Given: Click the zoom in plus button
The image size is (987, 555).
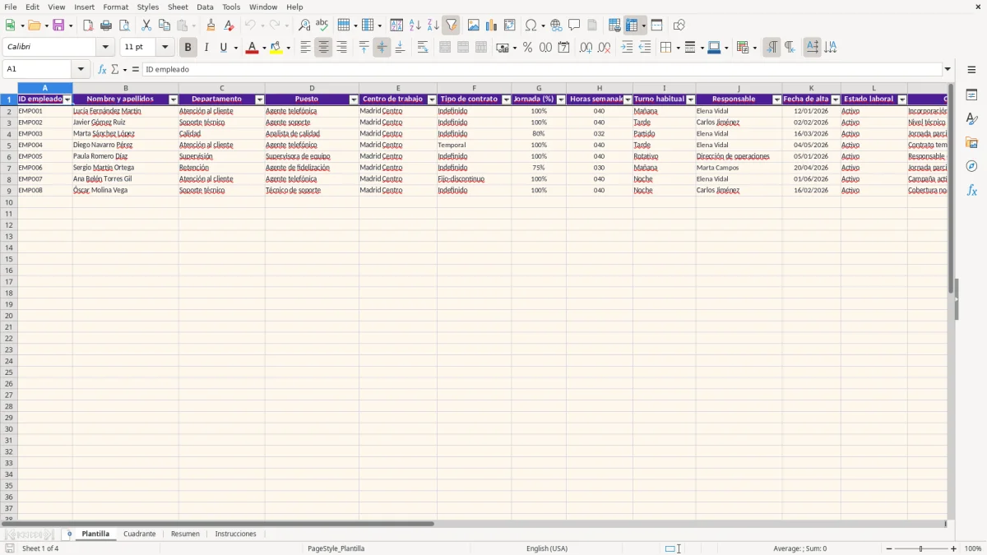Looking at the screenshot, I should [x=954, y=548].
